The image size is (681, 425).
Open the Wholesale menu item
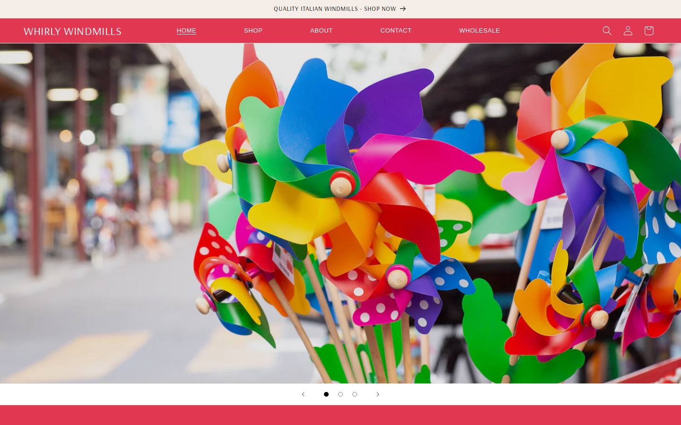pyautogui.click(x=480, y=31)
